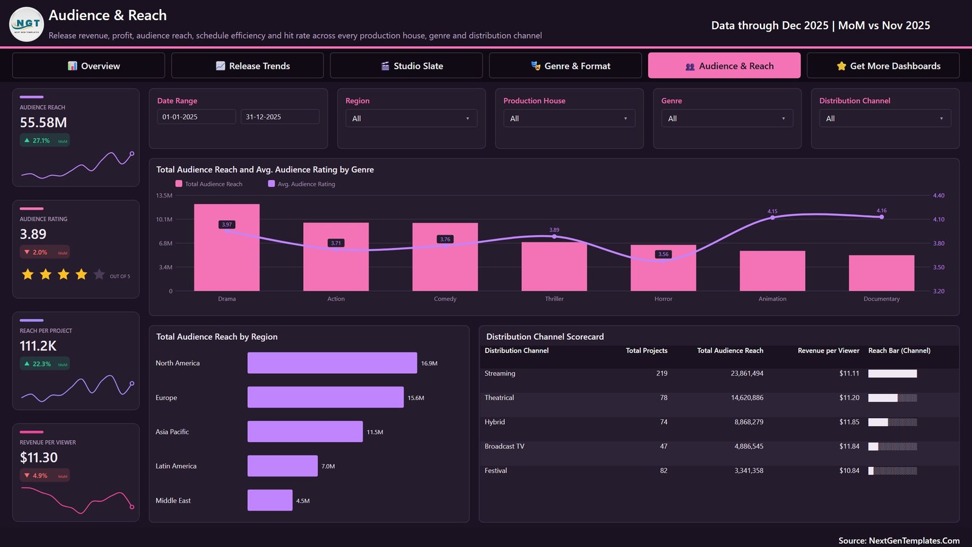Click the Overview tab chart icon
This screenshot has width=972, height=547.
(72, 66)
